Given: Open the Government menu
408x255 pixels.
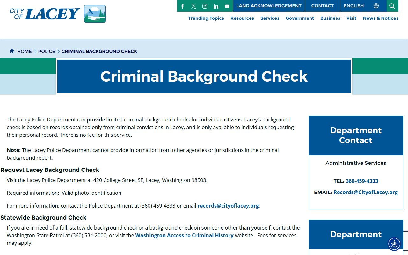Looking at the screenshot, I should click(300, 18).
